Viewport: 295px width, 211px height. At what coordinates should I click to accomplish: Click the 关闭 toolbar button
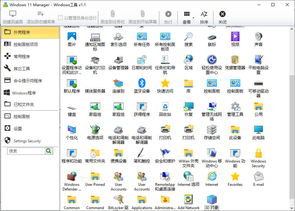tap(222, 17)
